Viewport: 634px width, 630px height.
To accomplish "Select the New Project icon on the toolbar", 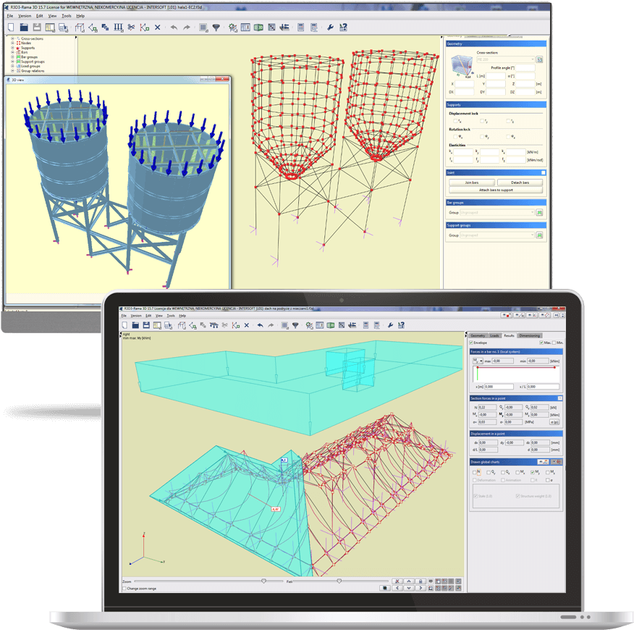I will tap(12, 27).
